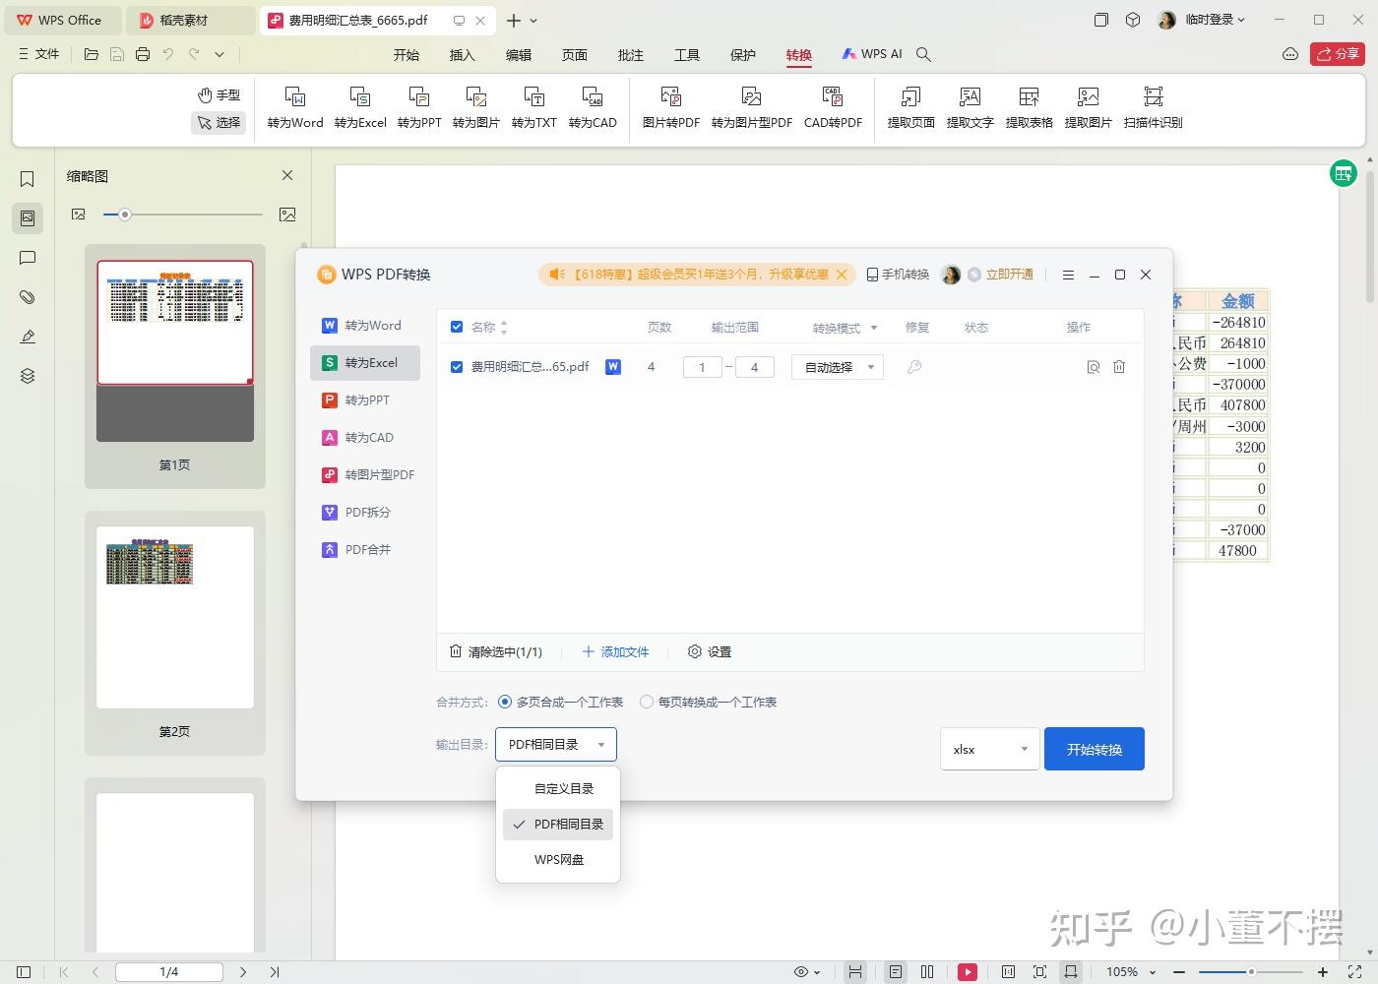Click the 转为图片型PDF ribbon icon
The image size is (1378, 984).
(752, 107)
